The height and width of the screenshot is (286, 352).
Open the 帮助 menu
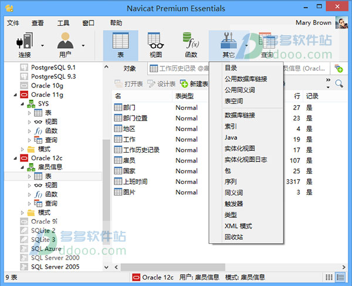coord(116,23)
